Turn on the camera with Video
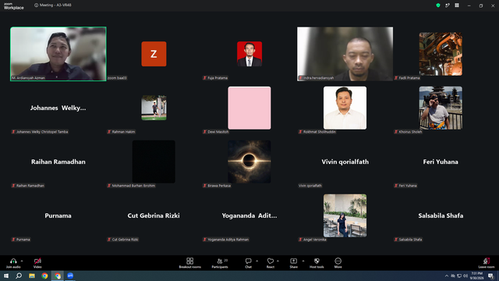The height and width of the screenshot is (281, 499). (x=37, y=263)
